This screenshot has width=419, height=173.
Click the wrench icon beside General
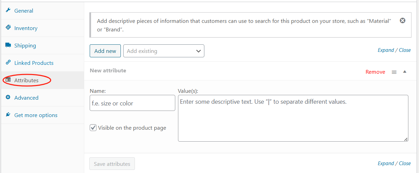tap(8, 11)
